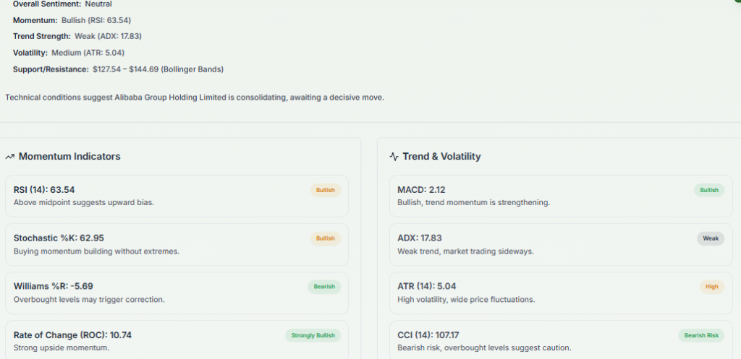The height and width of the screenshot is (359, 741).
Task: Click the Bearish Risk badge on CCI
Action: click(701, 335)
